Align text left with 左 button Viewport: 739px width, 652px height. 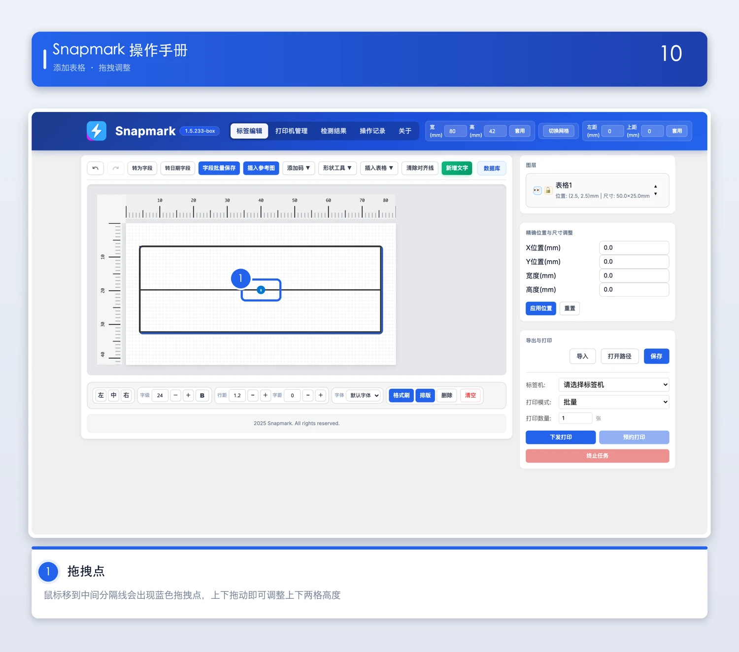point(101,395)
